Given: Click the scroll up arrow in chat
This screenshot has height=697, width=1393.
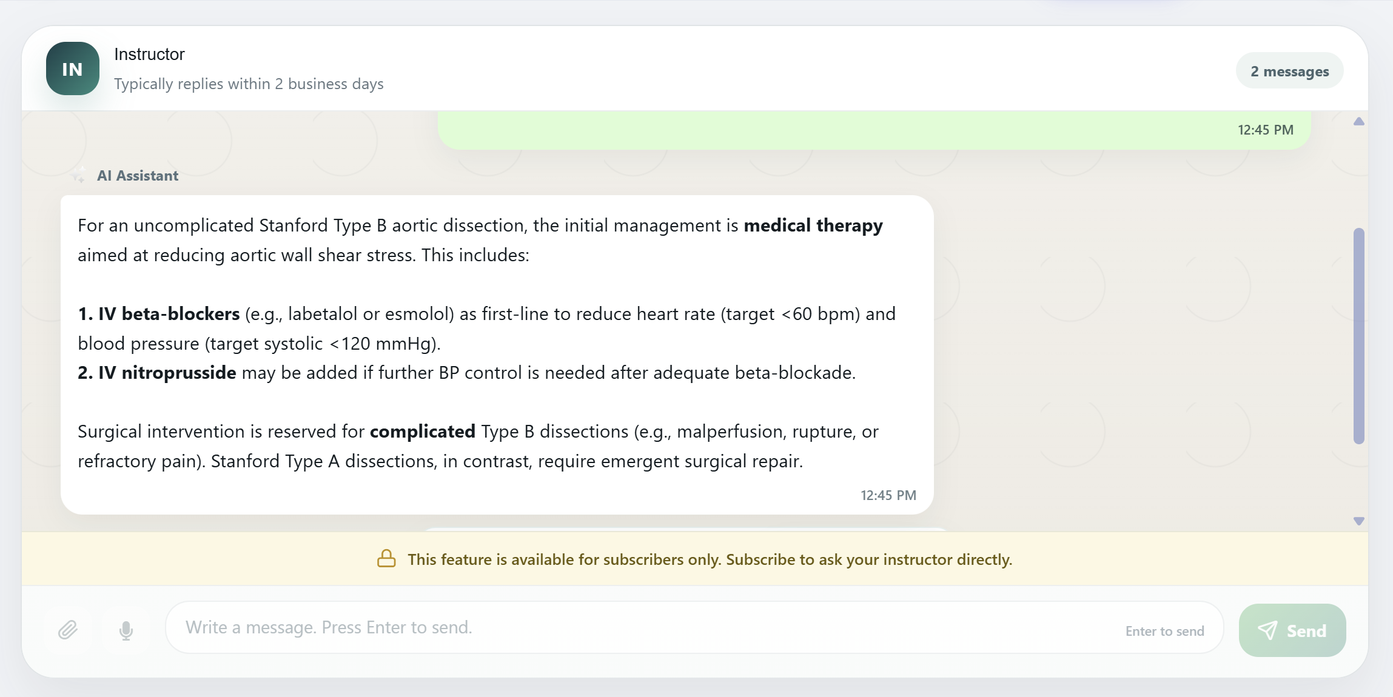Looking at the screenshot, I should click(1359, 121).
